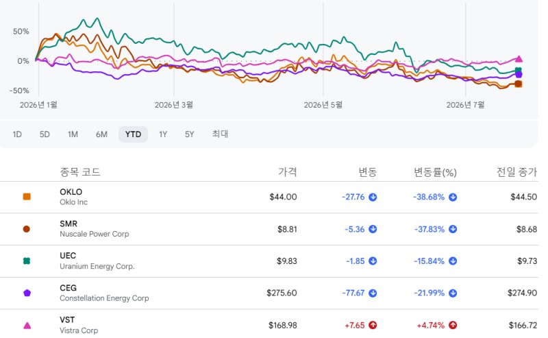The image size is (548, 338).
Task: Click the 50% y-axis label
Action: [x=21, y=32]
